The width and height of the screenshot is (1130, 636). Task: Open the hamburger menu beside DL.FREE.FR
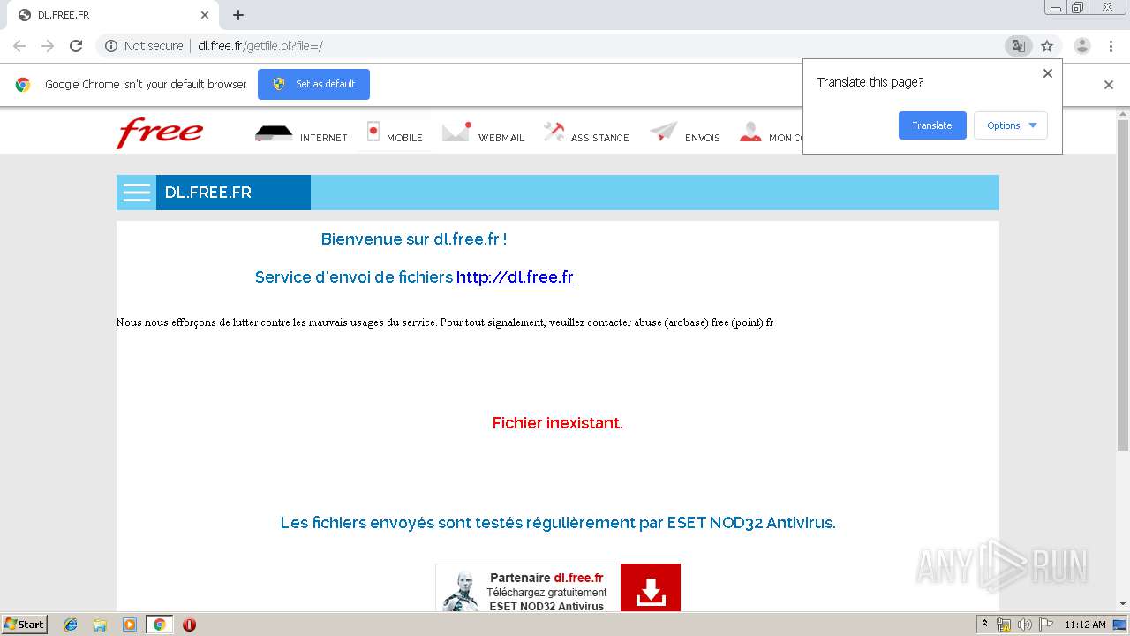click(137, 193)
